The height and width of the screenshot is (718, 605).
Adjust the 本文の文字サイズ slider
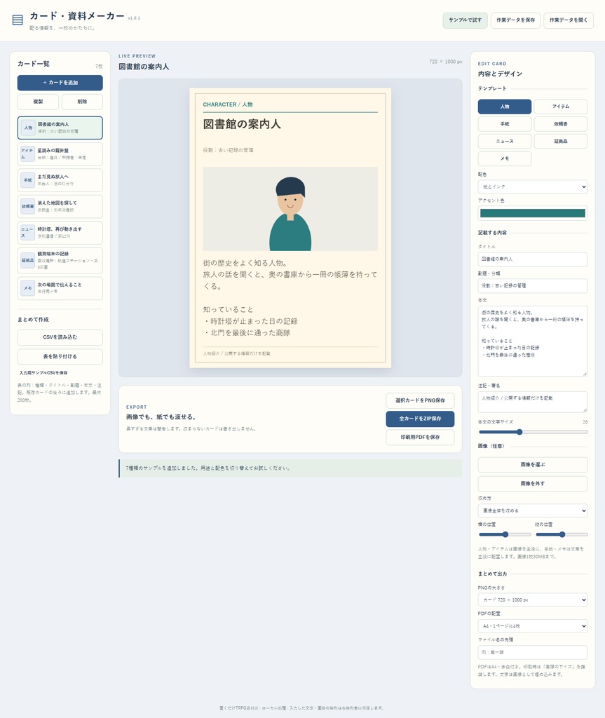(533, 432)
